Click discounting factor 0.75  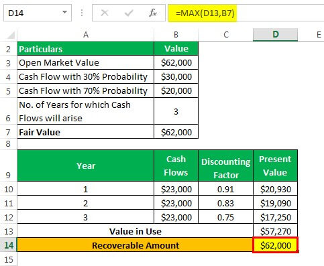coord(225,217)
